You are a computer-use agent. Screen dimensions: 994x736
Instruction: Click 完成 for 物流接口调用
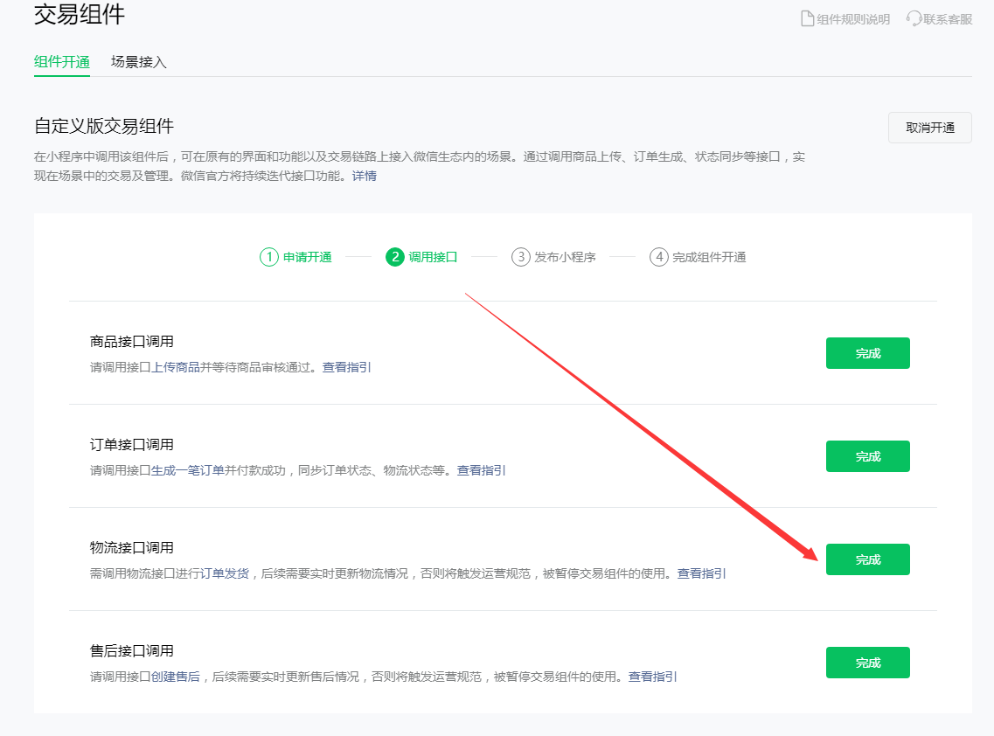867,559
